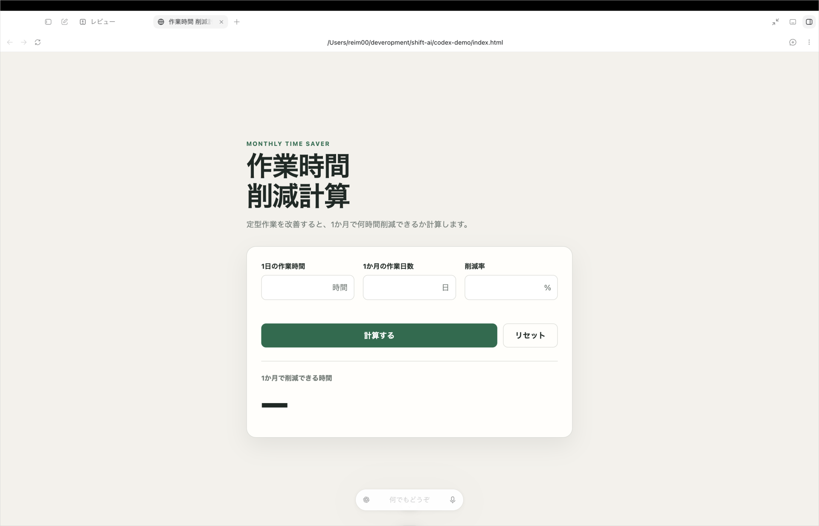
Task: Click the ChatGPT logo icon in prompt bar
Action: click(x=366, y=500)
